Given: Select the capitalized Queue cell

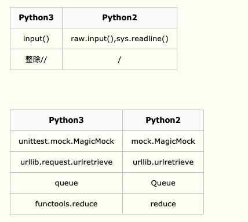Looking at the screenshot, I should pyautogui.click(x=163, y=183).
